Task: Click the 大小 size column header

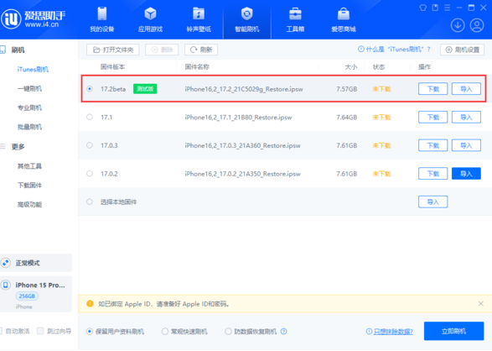Action: pos(351,67)
